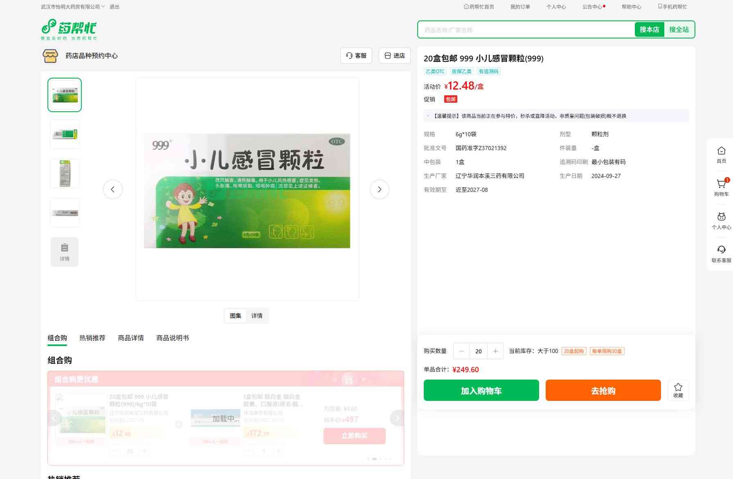Open personal center icon in right sidebar
The height and width of the screenshot is (479, 733).
[x=721, y=217]
